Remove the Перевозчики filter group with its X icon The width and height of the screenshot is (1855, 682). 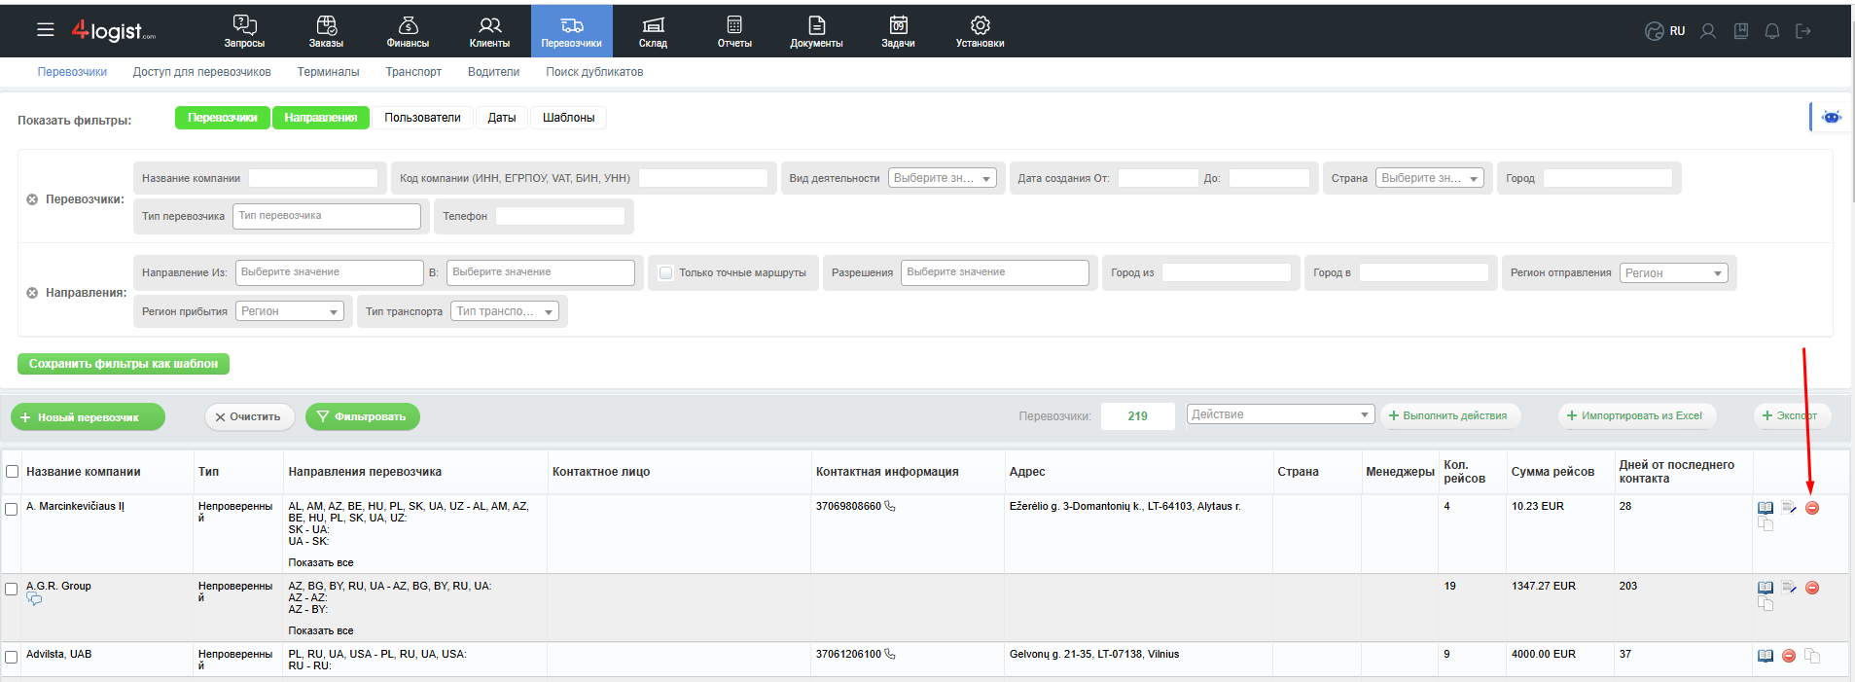pos(32,199)
